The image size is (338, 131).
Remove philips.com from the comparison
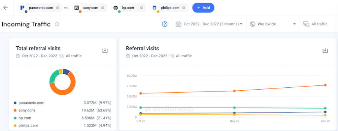184,8
